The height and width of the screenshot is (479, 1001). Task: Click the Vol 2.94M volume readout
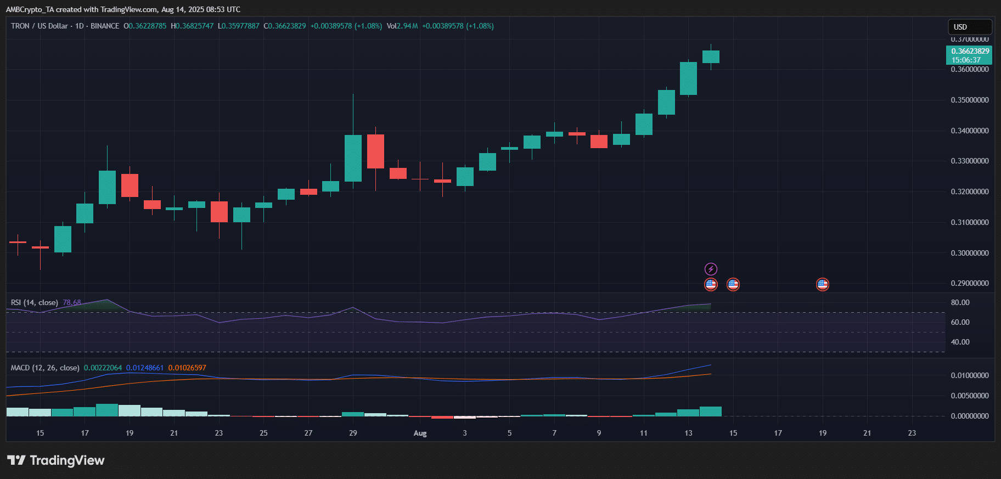[402, 26]
